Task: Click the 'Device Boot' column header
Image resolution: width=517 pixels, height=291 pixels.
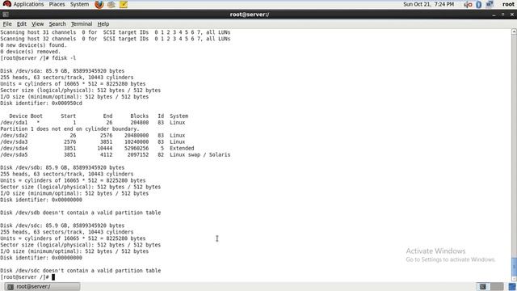Action: pos(26,116)
